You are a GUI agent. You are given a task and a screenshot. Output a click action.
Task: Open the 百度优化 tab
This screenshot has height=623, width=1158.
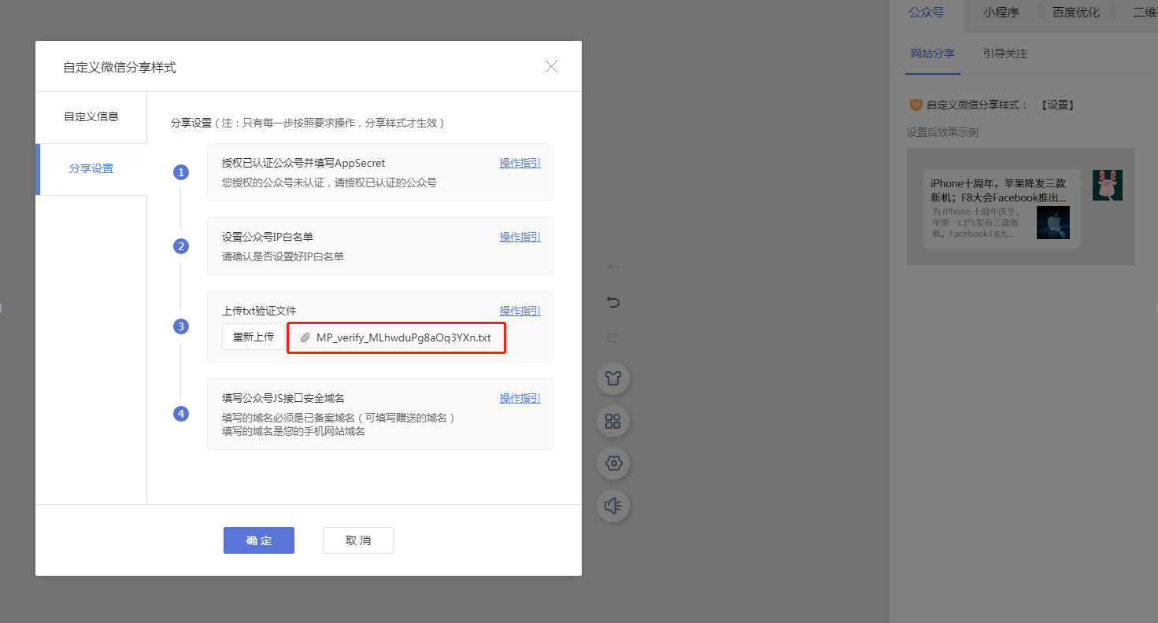1076,13
